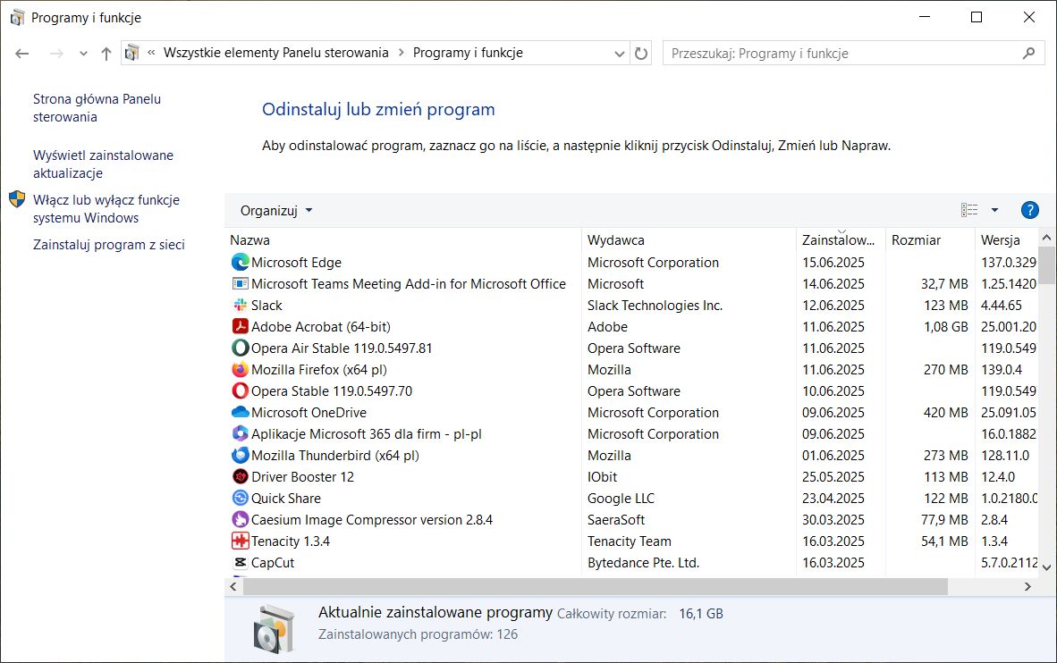The image size is (1057, 663).
Task: Click the Zainstalowanych programów: 126 status text
Action: (x=418, y=634)
